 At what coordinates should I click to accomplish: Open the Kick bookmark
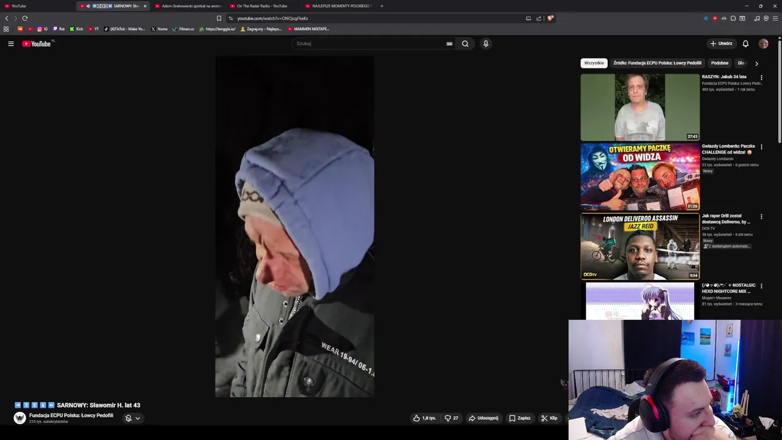tap(76, 29)
